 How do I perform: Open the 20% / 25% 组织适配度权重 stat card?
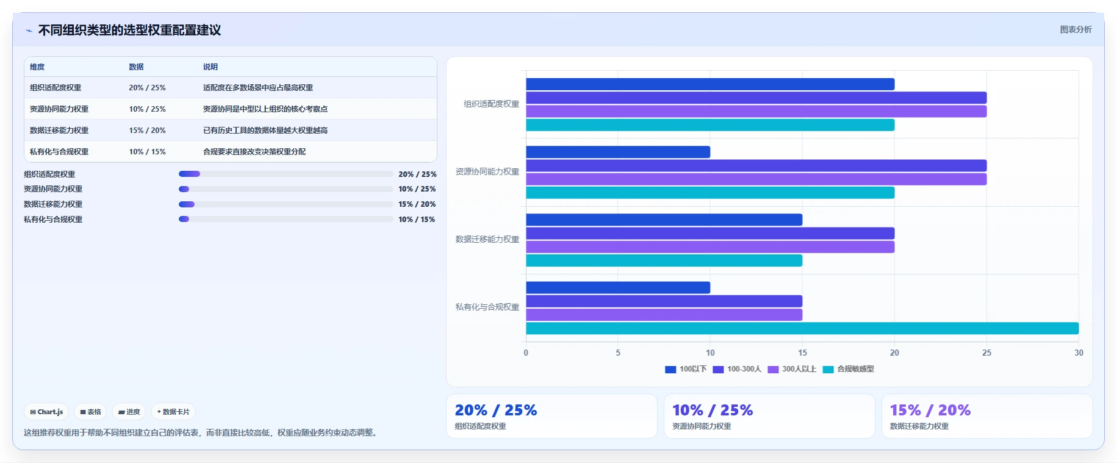pos(551,416)
